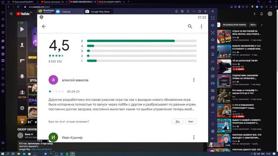Image resolution: width=278 pixels, height=156 pixels.
Task: Open BlueStacks hamburger menu in title bar
Action: 188,11
